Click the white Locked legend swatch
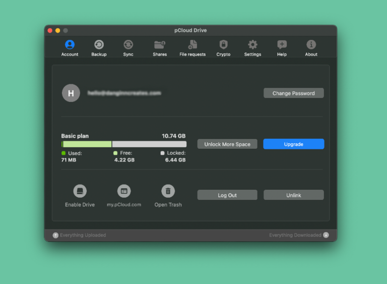 pyautogui.click(x=162, y=153)
